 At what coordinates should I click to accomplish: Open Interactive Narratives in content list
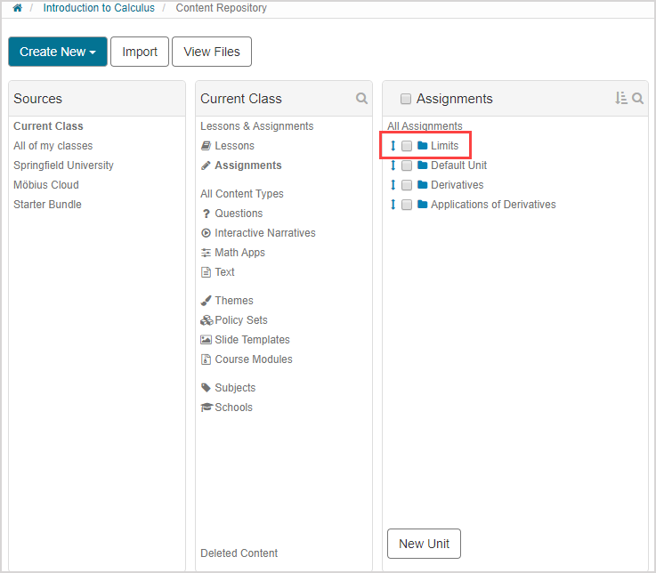[264, 233]
